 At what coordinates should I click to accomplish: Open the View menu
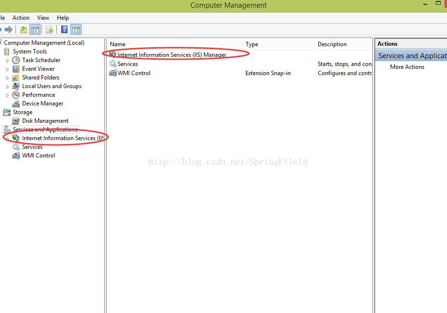click(43, 18)
